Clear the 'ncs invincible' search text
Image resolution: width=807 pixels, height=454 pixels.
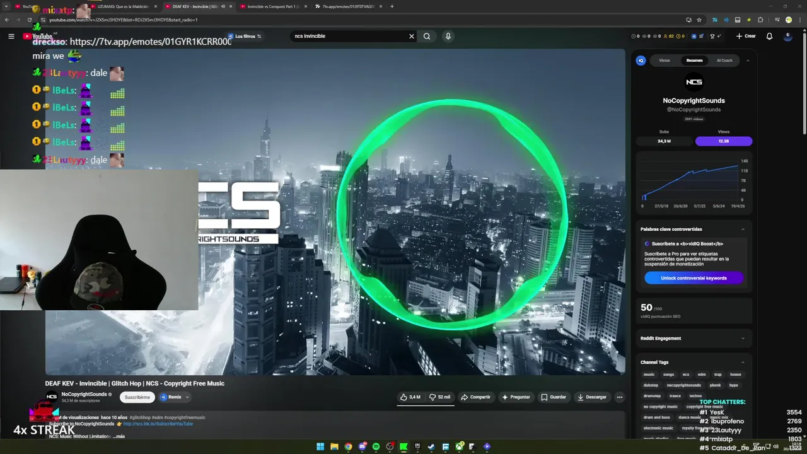412,36
